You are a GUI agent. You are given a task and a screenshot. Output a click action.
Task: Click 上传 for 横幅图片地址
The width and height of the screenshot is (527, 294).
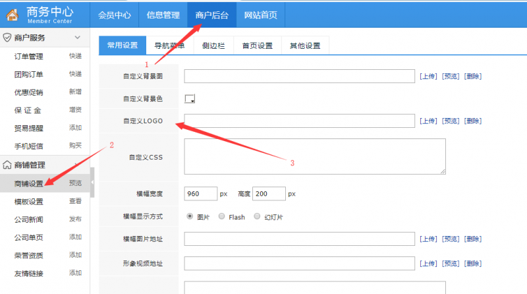click(428, 239)
